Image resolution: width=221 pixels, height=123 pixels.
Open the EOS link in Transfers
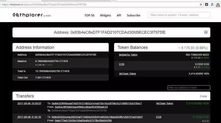click(x=158, y=117)
